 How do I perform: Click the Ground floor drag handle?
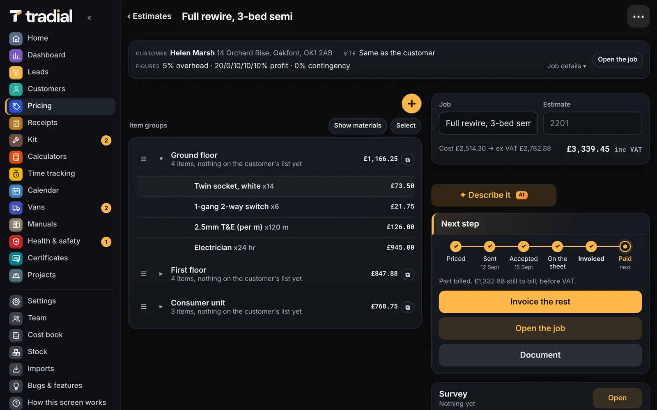[x=144, y=159]
